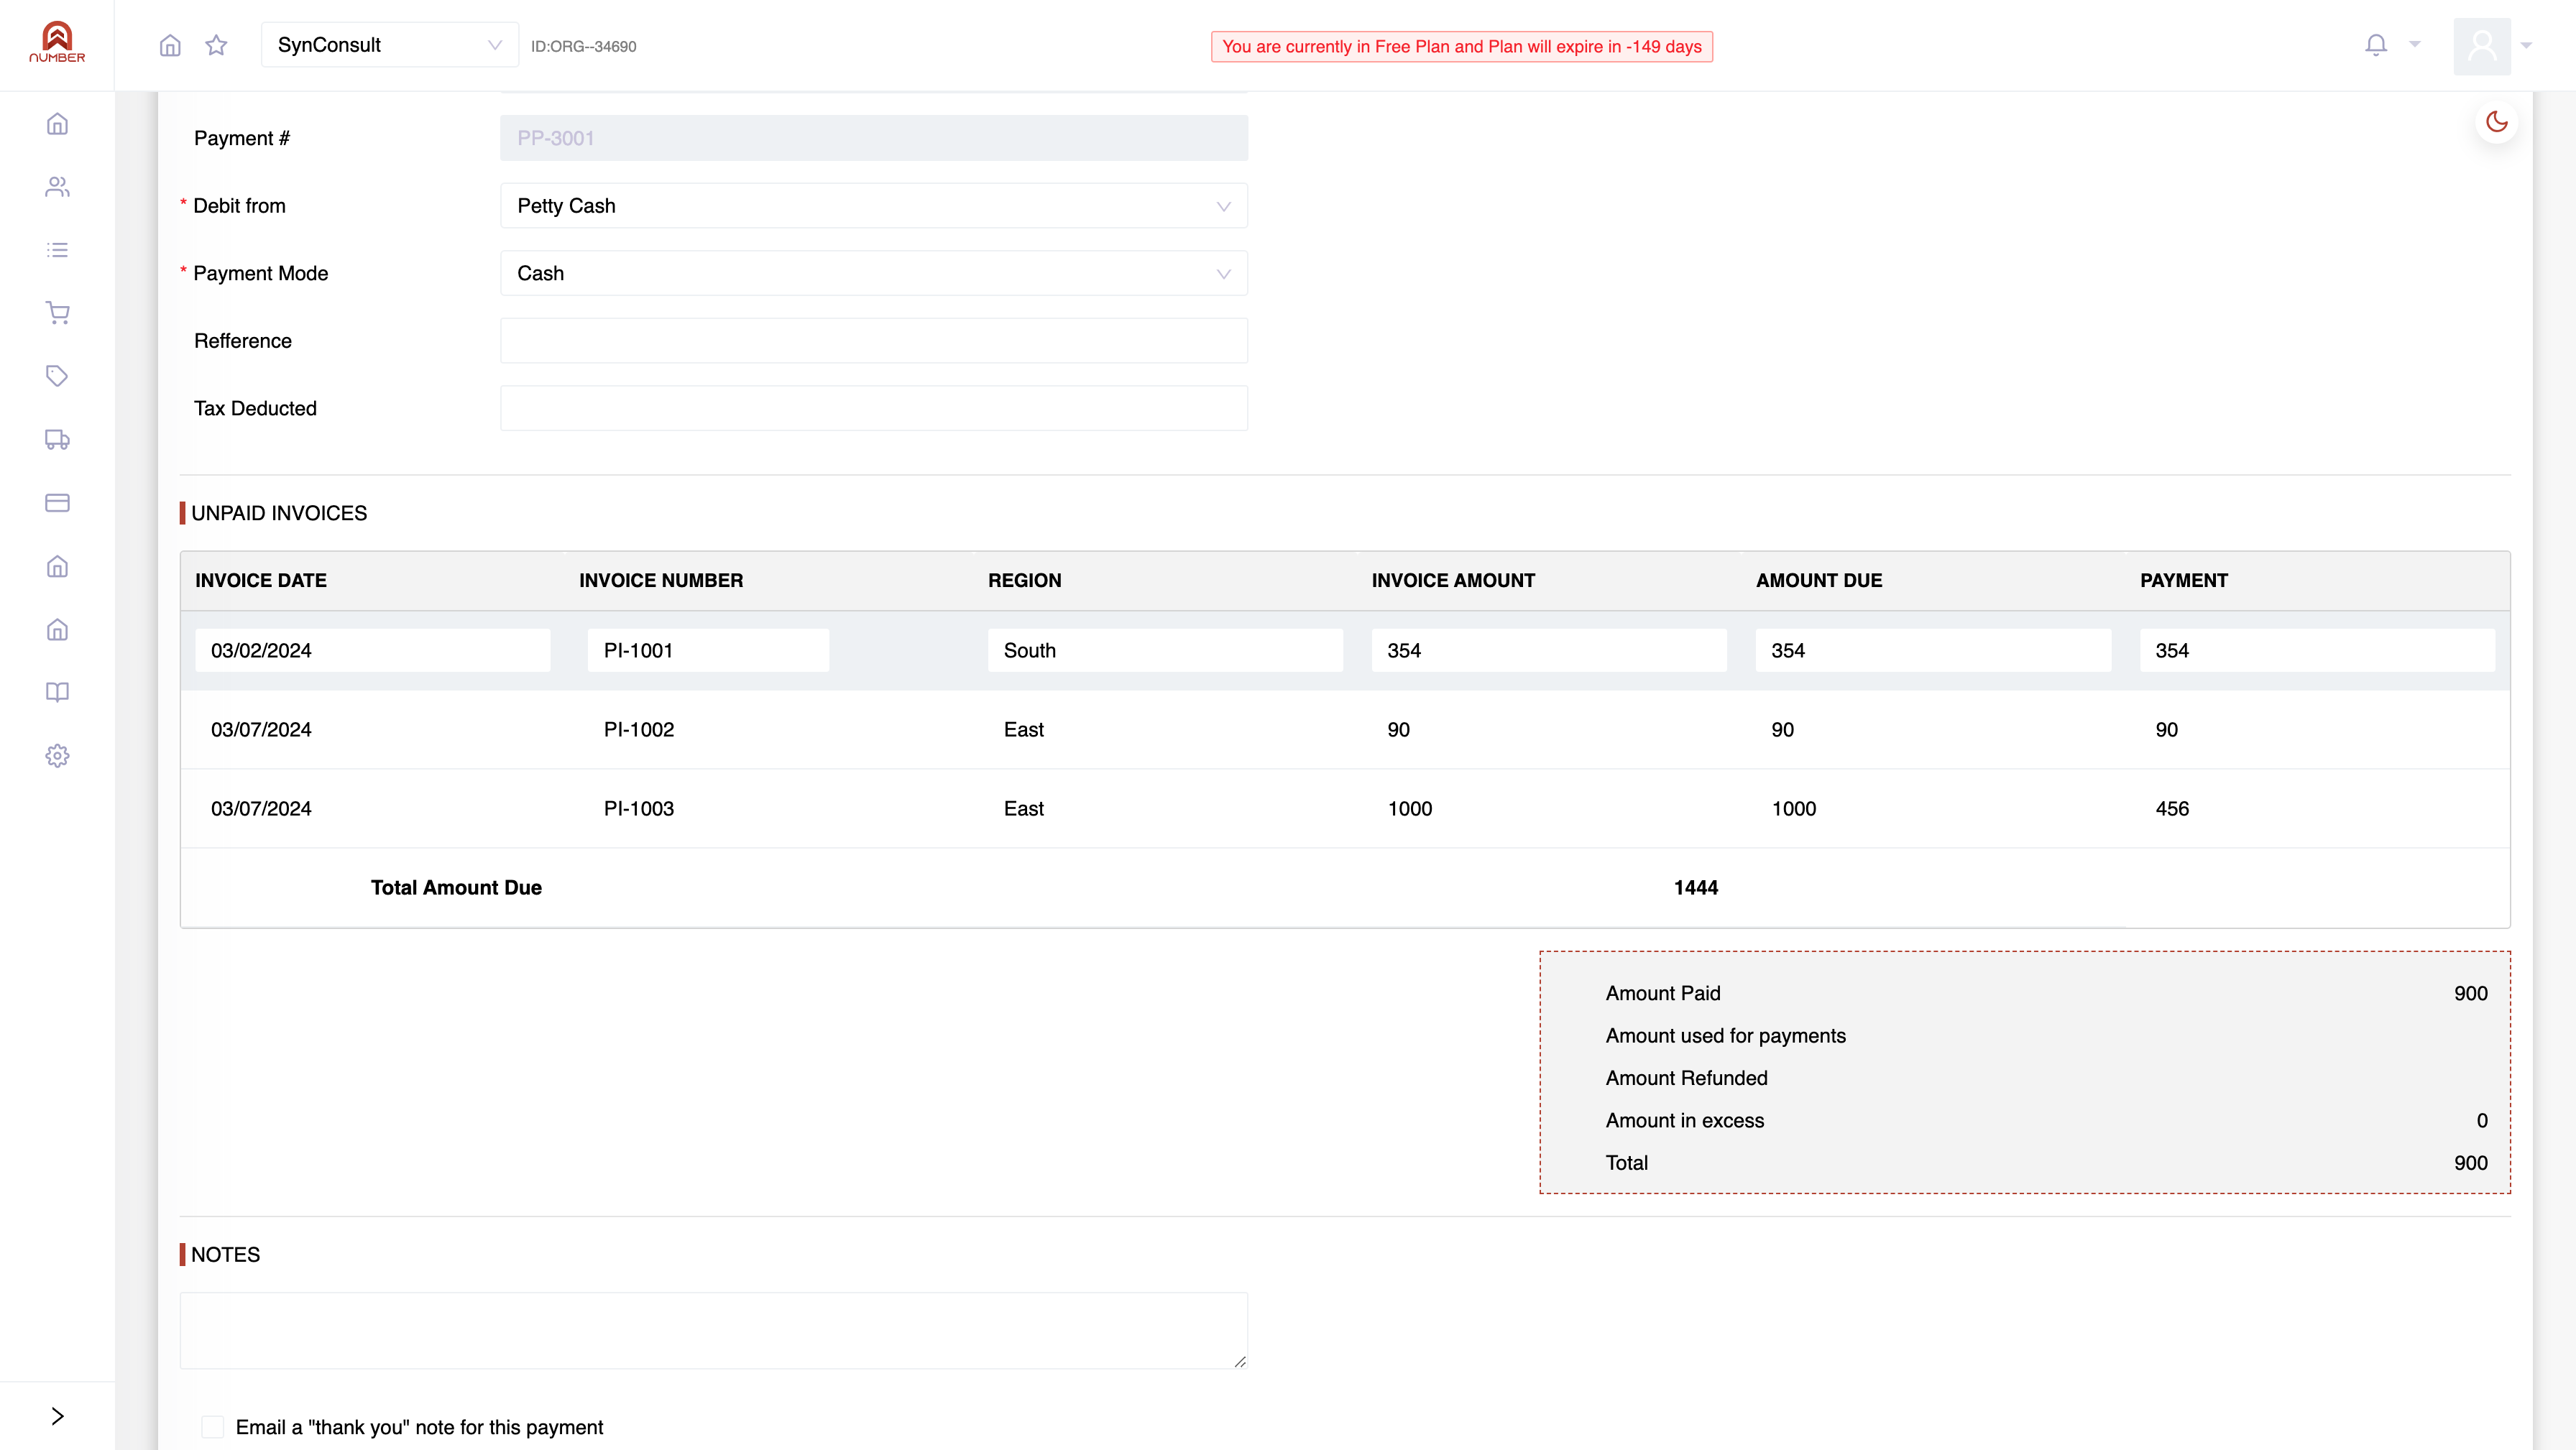This screenshot has height=1450, width=2576.
Task: Open the Payment Mode Cash dropdown
Action: click(874, 273)
